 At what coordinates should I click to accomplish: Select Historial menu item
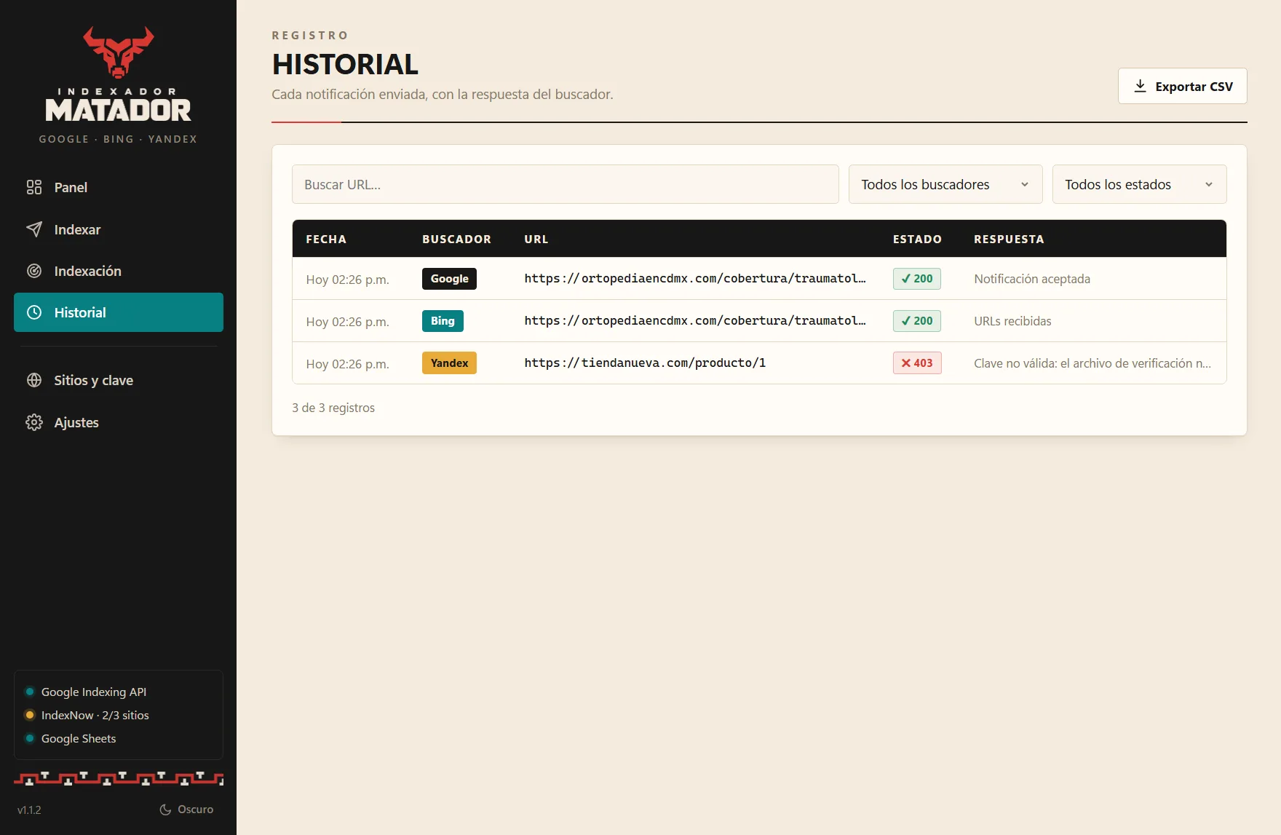[119, 312]
